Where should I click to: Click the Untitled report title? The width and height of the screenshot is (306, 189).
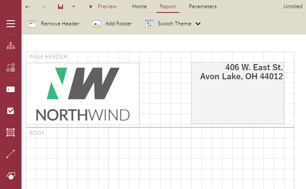coord(293,6)
